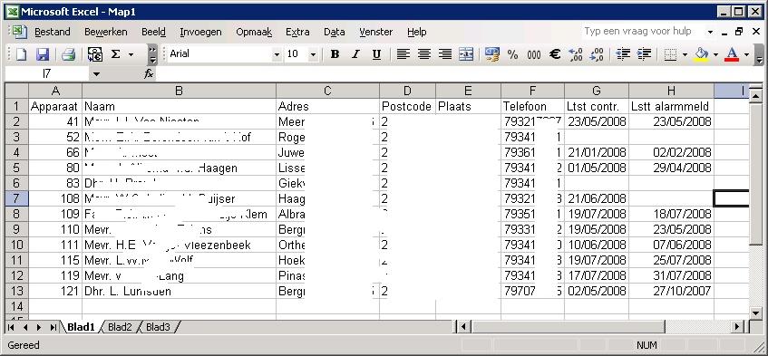Image resolution: width=768 pixels, height=356 pixels.
Task: Click the New workbook icon
Action: click(x=21, y=54)
